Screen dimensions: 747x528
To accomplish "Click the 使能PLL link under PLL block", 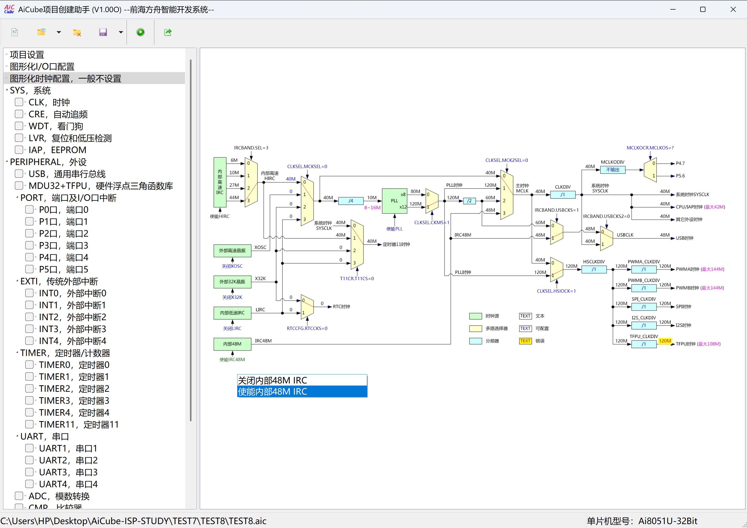I will (394, 229).
